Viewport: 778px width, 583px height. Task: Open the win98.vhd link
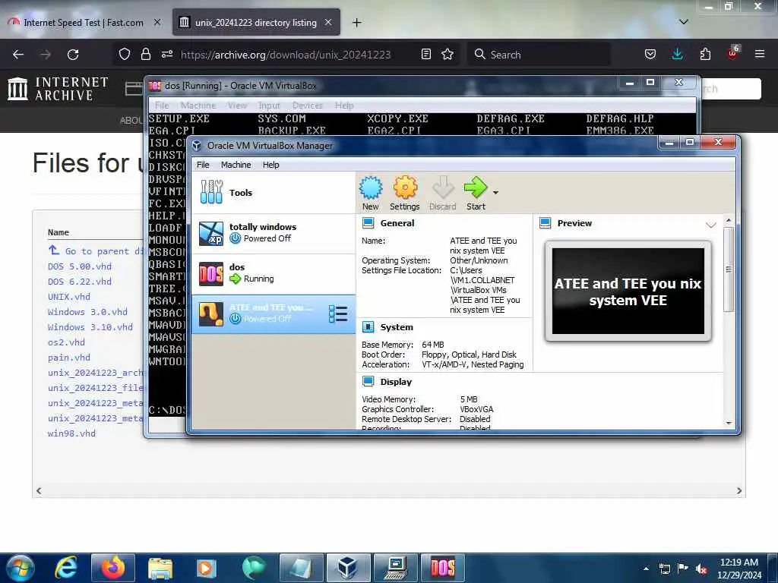pyautogui.click(x=71, y=433)
